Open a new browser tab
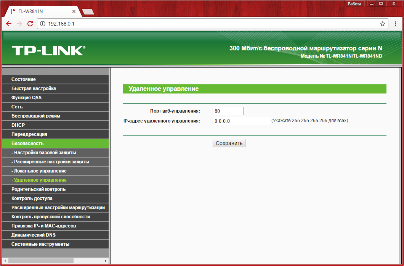Image resolution: width=404 pixels, height=266 pixels. click(88, 11)
